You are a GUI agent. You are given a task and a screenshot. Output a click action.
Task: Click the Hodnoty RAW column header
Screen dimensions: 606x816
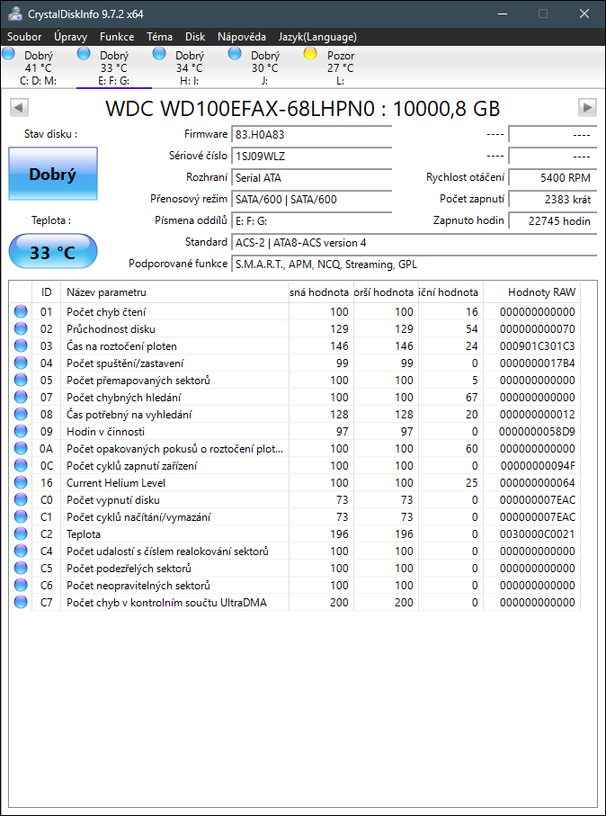(x=531, y=292)
